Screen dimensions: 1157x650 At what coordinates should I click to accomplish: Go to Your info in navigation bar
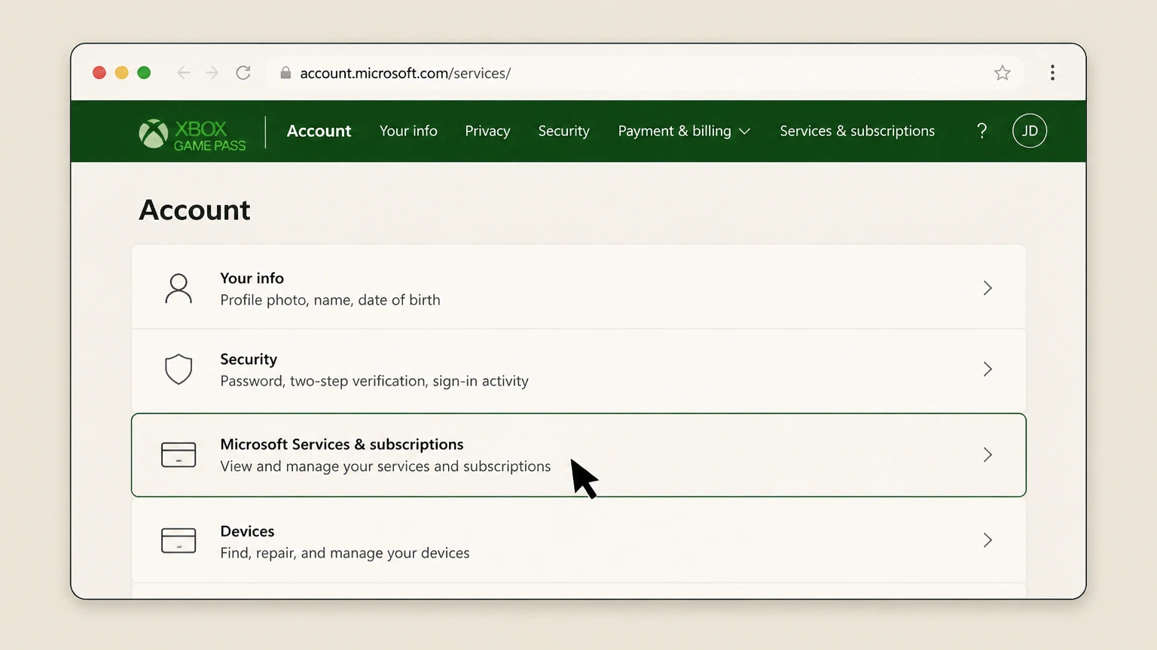(x=408, y=131)
